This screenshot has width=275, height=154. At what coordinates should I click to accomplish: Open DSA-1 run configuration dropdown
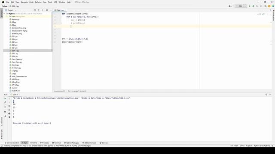click(x=241, y=6)
